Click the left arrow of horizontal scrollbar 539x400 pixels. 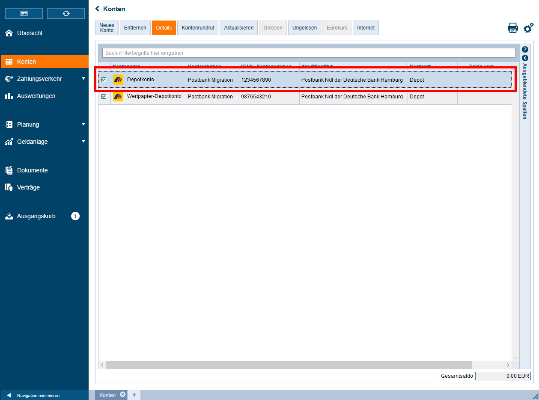[x=102, y=365]
